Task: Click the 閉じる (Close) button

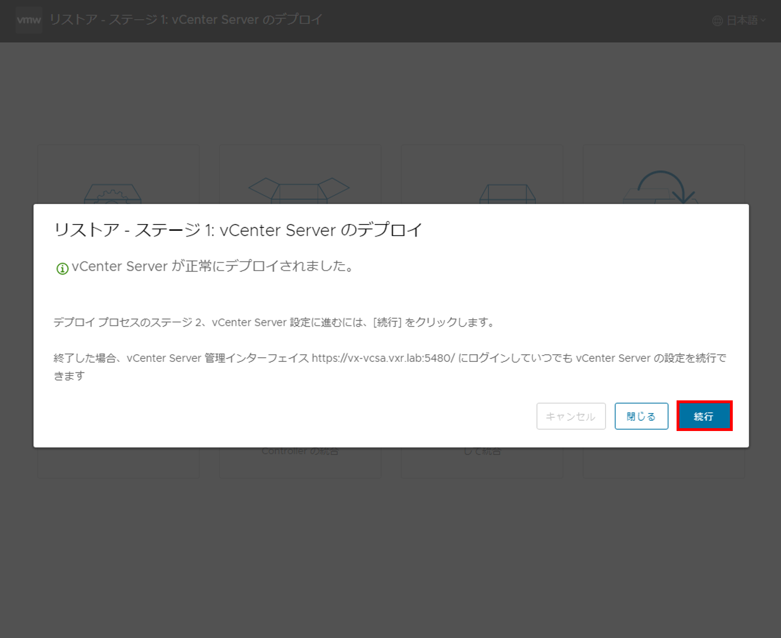Action: (x=641, y=416)
